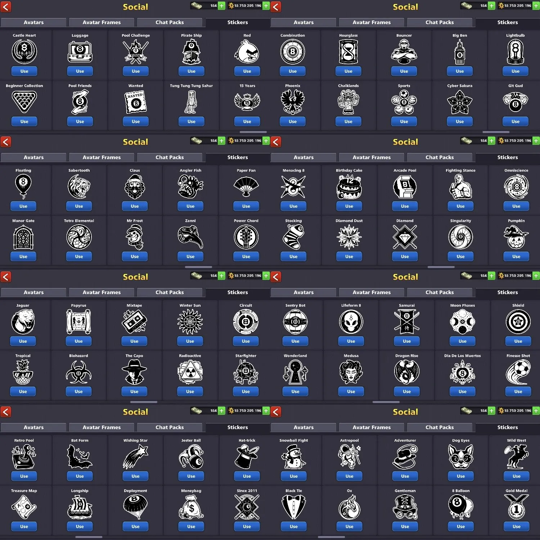Pick the Sabertooth sticker icon
Viewport: 540px width, 540px height.
tap(79, 186)
